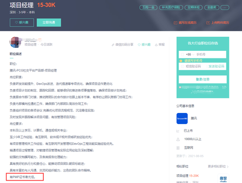
Task: Click the 短信验证码 input field
Action: [x=193, y=66]
